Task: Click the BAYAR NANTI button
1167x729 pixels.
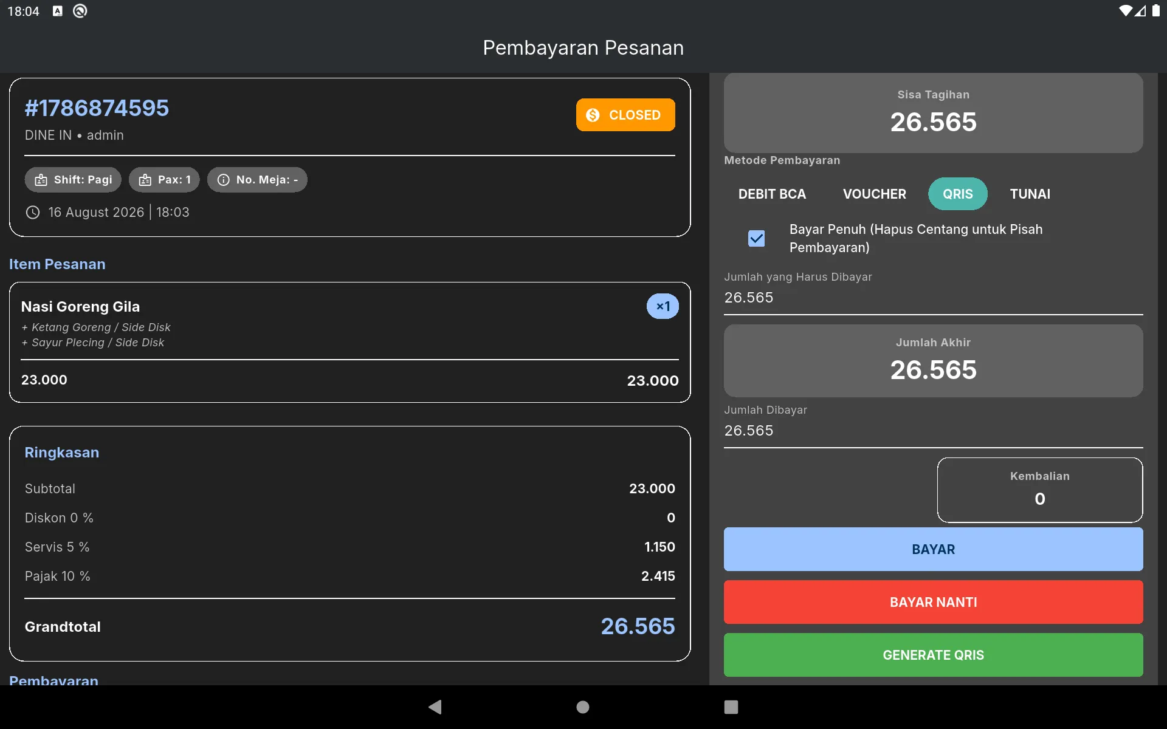Action: (x=933, y=602)
